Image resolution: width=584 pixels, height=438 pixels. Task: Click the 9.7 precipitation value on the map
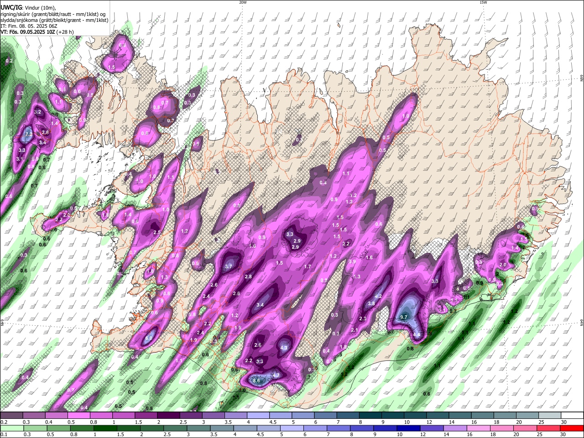404,317
